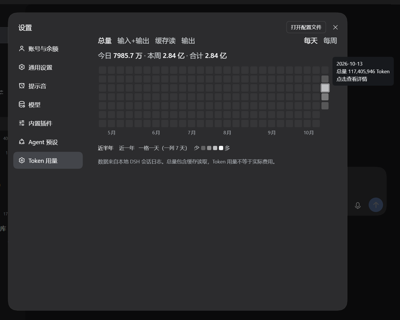Screen dimensions: 400x320
Task: Click the 设置 dialog title
Action: (25, 28)
